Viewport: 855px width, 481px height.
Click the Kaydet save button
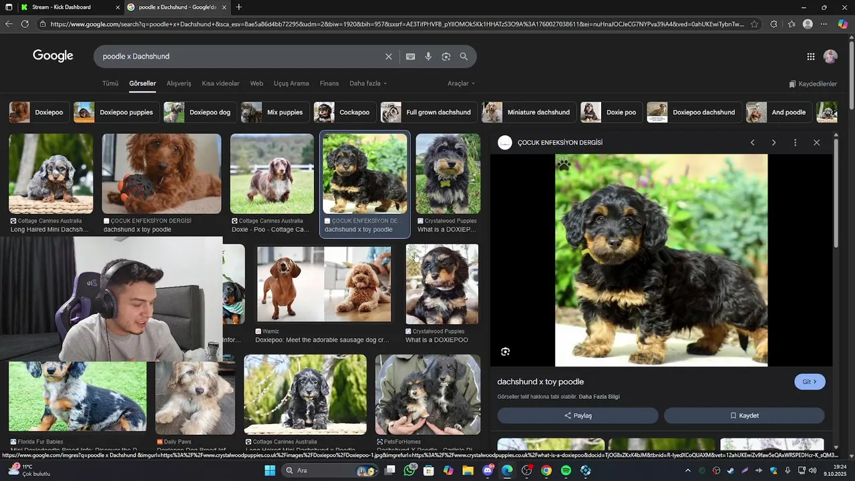744,416
